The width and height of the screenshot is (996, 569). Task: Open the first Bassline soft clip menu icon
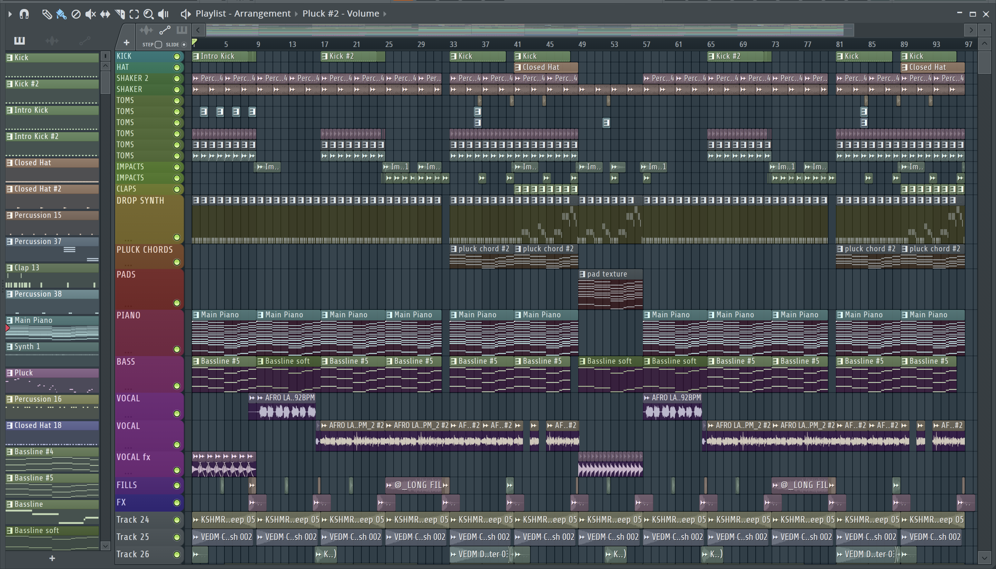(260, 361)
